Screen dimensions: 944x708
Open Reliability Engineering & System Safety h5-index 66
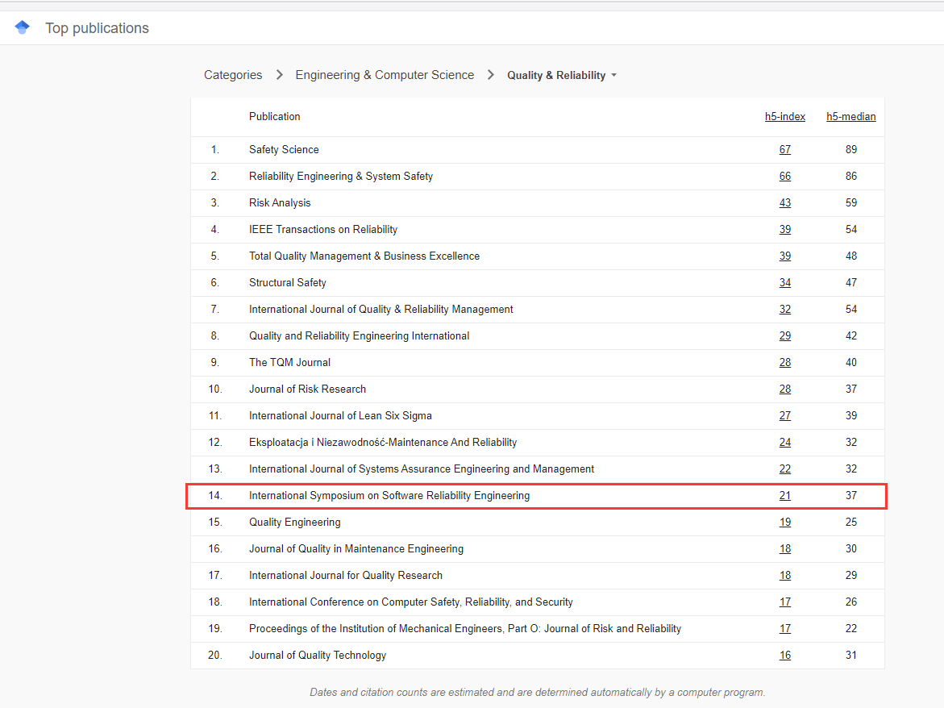pos(785,176)
